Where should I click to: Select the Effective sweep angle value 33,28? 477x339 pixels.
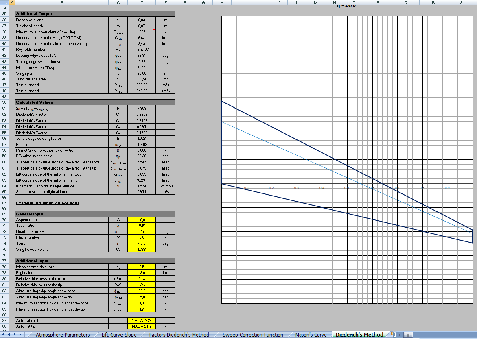pyautogui.click(x=142, y=156)
